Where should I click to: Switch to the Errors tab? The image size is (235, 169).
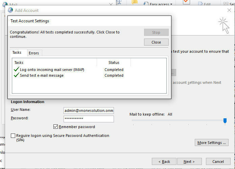click(x=34, y=53)
